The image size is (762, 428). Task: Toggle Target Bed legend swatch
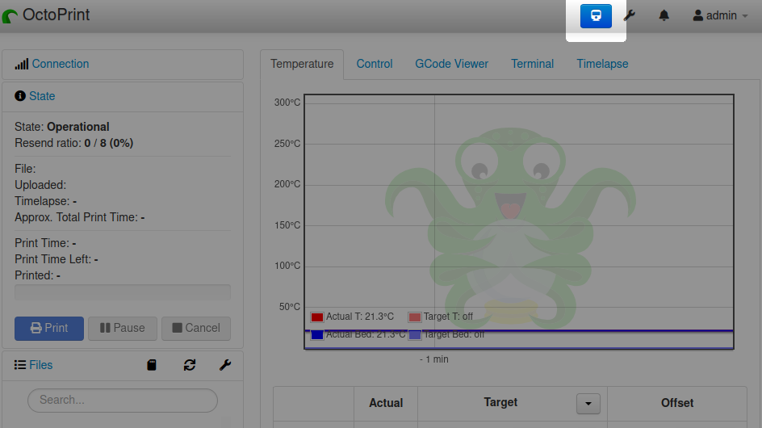pyautogui.click(x=415, y=334)
